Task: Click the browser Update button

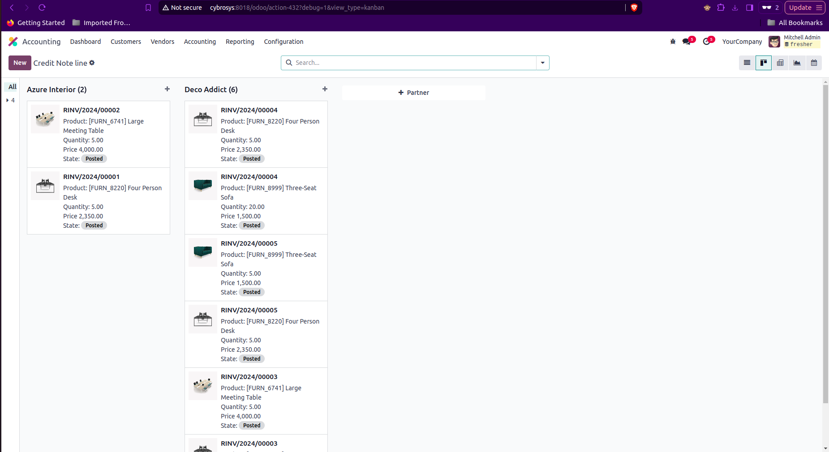Action: tap(804, 8)
